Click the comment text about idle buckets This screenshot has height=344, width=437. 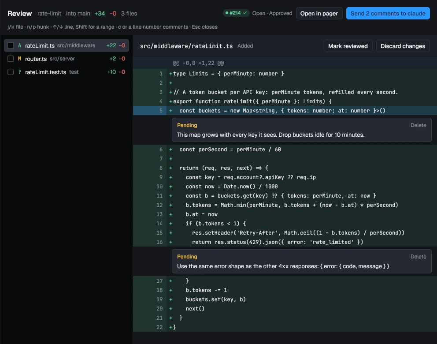[270, 135]
